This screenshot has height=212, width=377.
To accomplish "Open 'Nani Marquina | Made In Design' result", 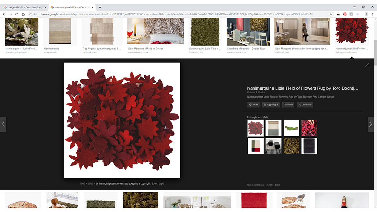I will [156, 32].
